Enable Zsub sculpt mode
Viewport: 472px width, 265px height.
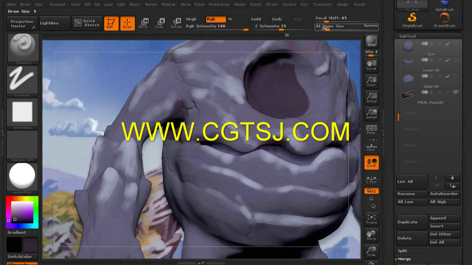coord(276,19)
